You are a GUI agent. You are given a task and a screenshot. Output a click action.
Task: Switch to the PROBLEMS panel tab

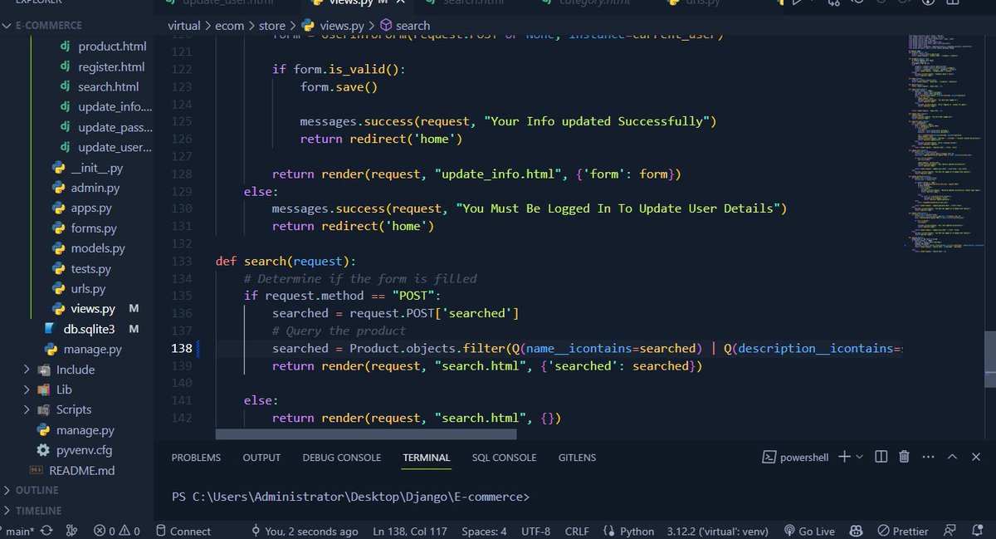(196, 458)
